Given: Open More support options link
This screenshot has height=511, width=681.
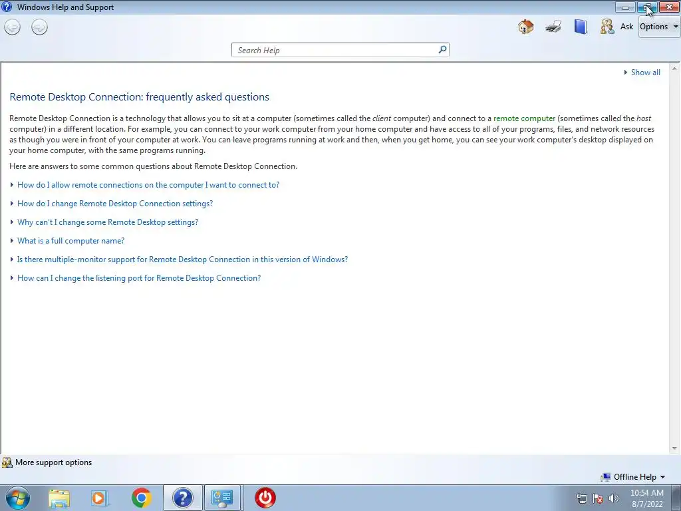Looking at the screenshot, I should tap(53, 462).
